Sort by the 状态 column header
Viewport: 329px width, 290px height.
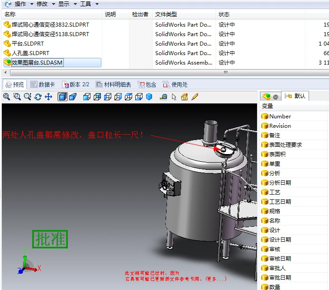(260, 14)
